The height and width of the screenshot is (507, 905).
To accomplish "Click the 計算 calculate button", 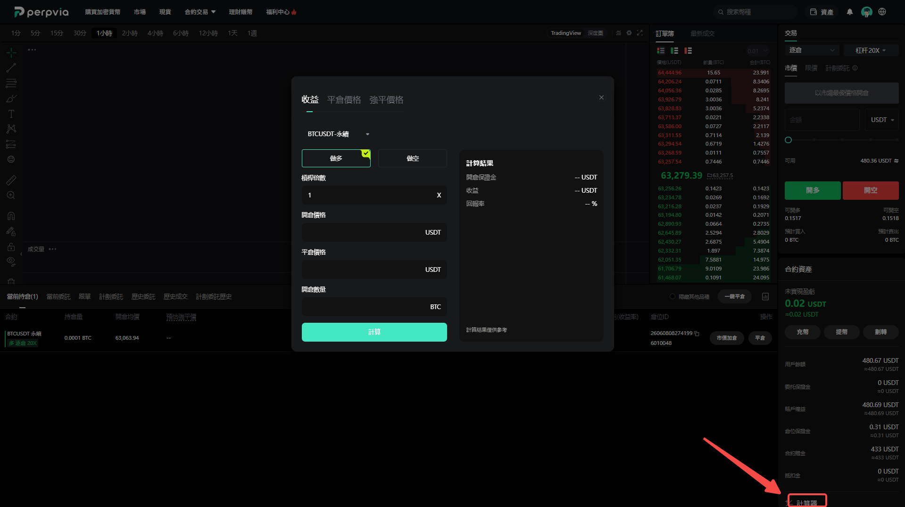I will [x=374, y=332].
